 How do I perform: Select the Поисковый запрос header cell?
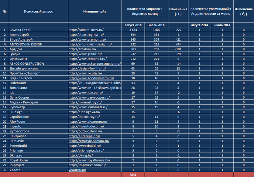(x=38, y=11)
